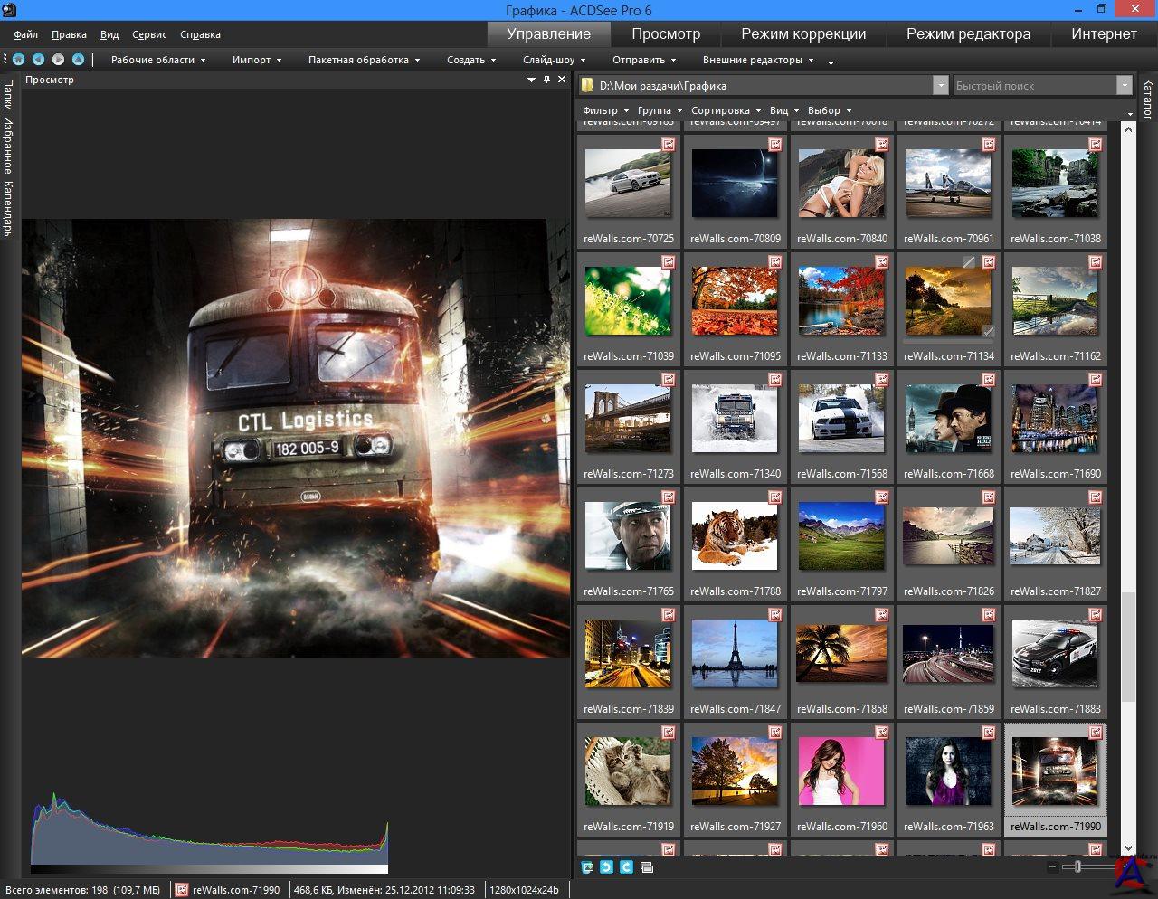
Task: Click the Home navigation icon in toolbar
Action: (18, 60)
